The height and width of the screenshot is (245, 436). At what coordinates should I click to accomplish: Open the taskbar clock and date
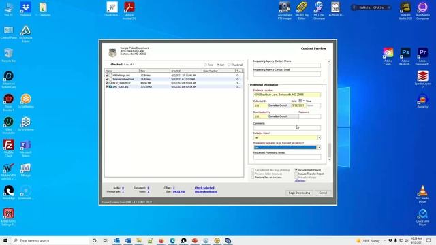point(416,240)
